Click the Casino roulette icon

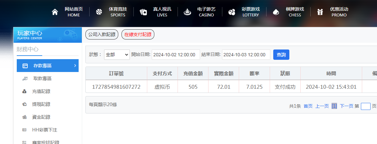point(187,12)
